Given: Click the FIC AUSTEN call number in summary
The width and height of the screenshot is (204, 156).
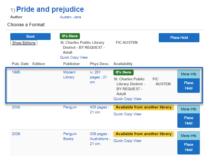Looking at the screenshot, I should 127,43.
